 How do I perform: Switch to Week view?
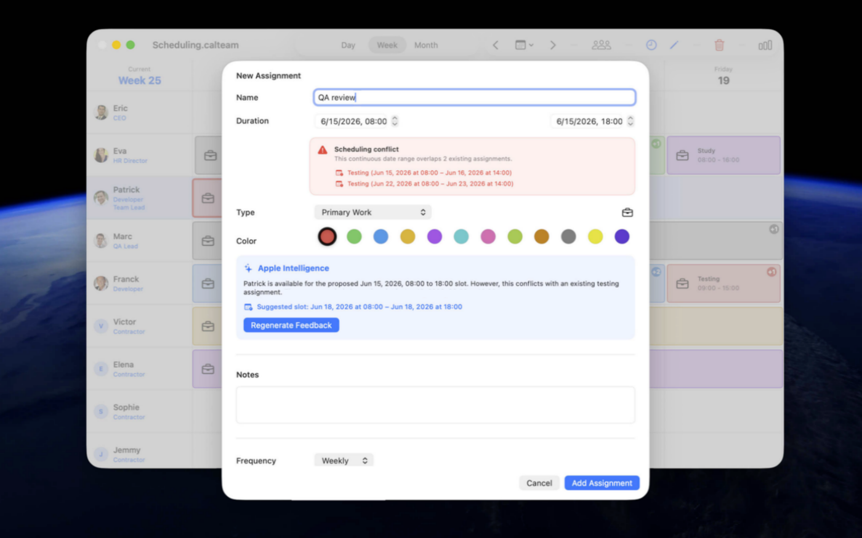click(387, 45)
